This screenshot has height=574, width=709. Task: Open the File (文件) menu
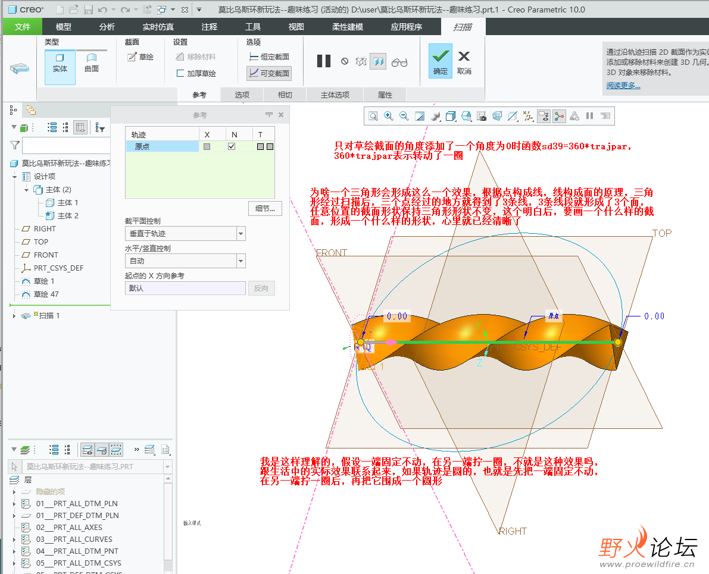pos(22,27)
